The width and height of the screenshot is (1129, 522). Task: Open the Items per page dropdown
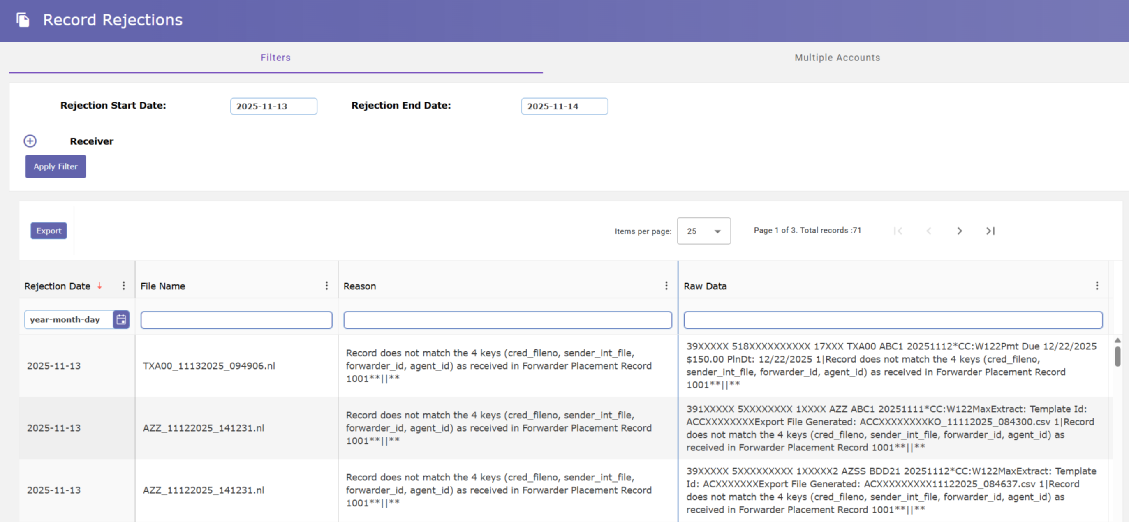coord(703,231)
